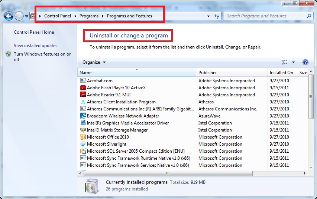Select Programs in the breadcrumb
This screenshot has width=317, height=199.
(89, 16)
